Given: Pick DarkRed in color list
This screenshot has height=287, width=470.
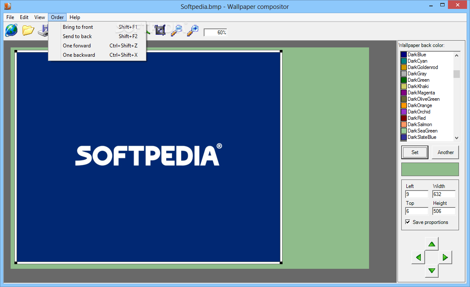Looking at the screenshot, I should tap(427, 118).
